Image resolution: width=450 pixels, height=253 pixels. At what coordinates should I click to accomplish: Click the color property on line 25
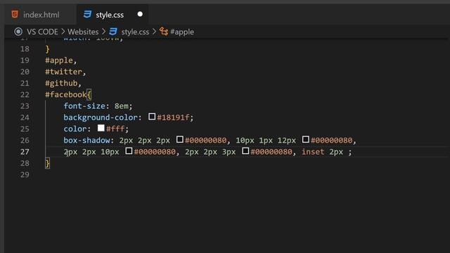75,129
